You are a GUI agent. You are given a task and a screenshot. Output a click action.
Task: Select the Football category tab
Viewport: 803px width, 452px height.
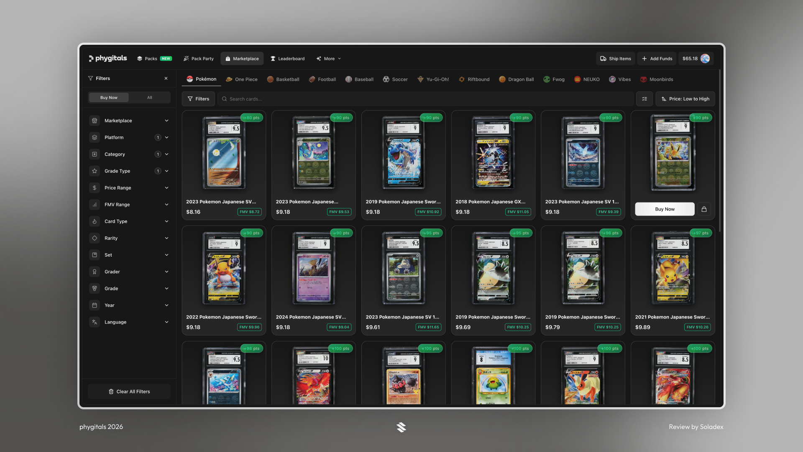coord(322,79)
